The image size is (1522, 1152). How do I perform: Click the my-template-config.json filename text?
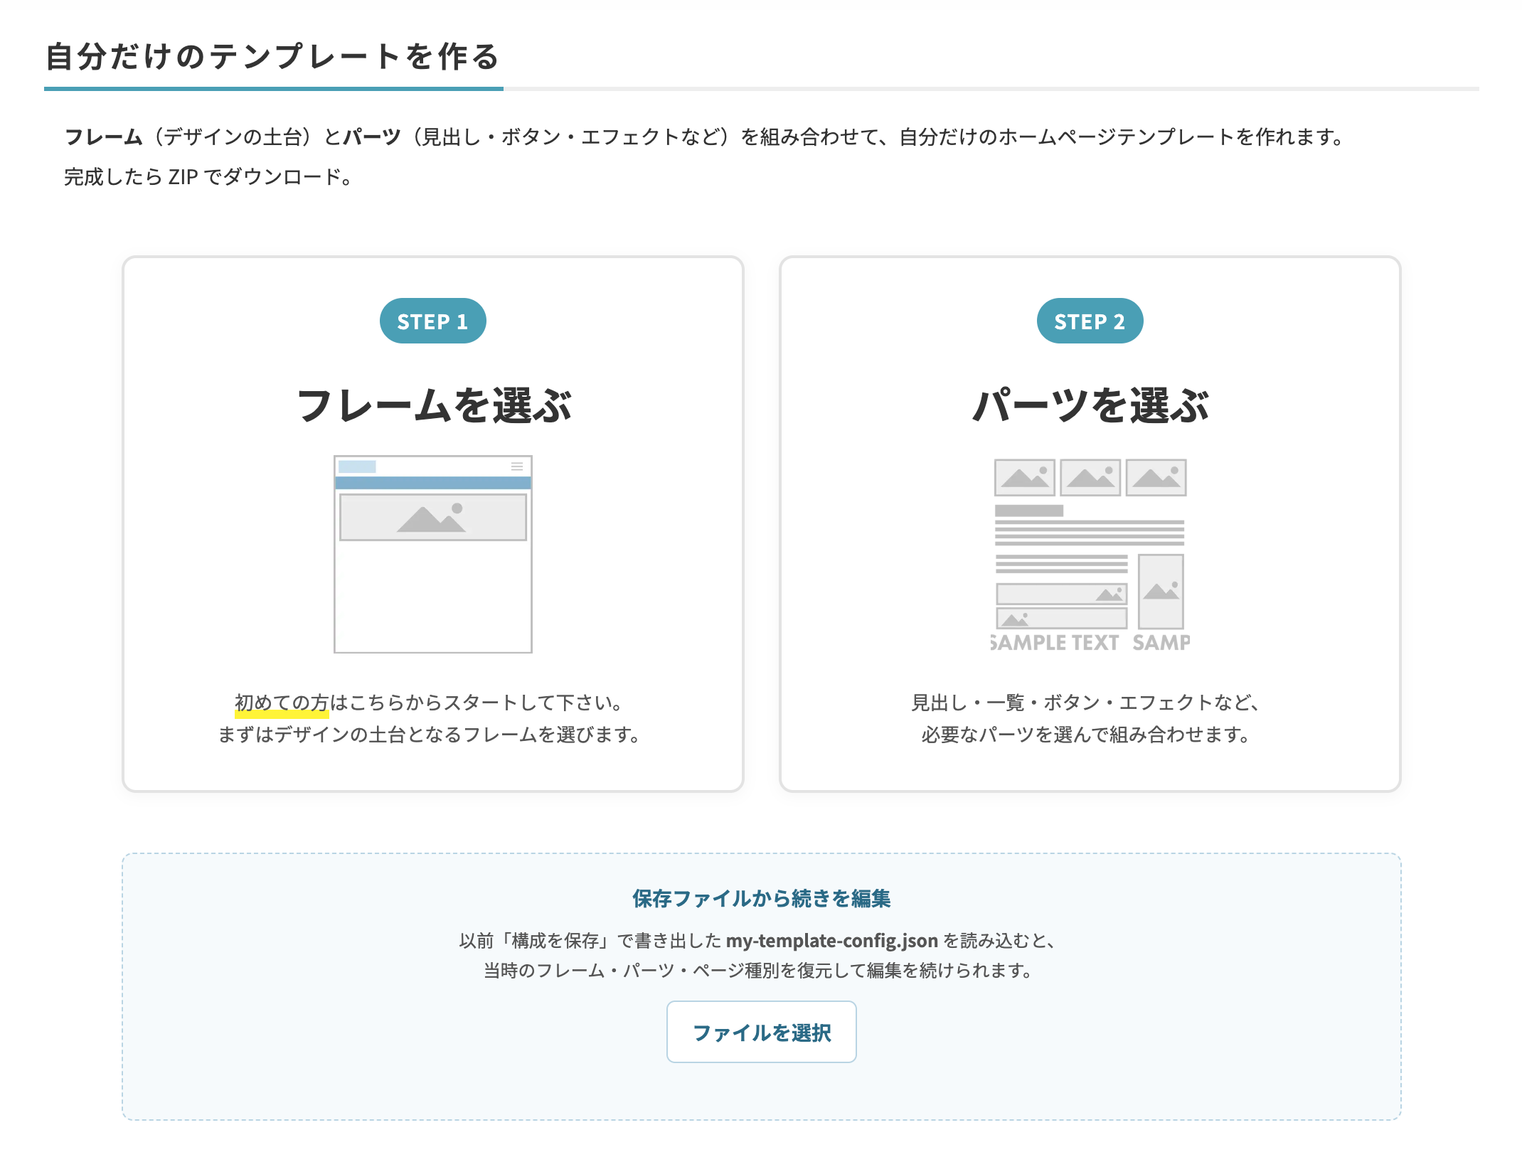pos(831,941)
